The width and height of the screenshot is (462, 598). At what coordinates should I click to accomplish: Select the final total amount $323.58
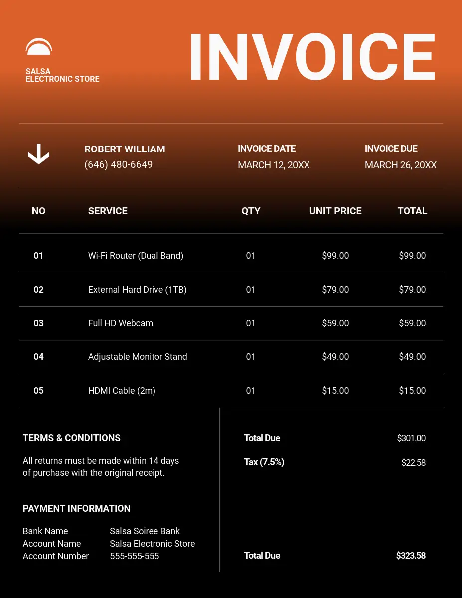pos(411,556)
